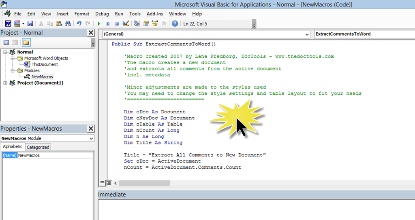Click the Paste clipboard icon
The image size is (415, 220).
(59, 23)
